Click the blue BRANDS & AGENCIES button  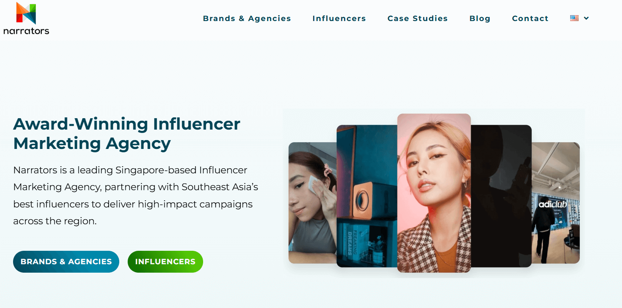point(66,262)
